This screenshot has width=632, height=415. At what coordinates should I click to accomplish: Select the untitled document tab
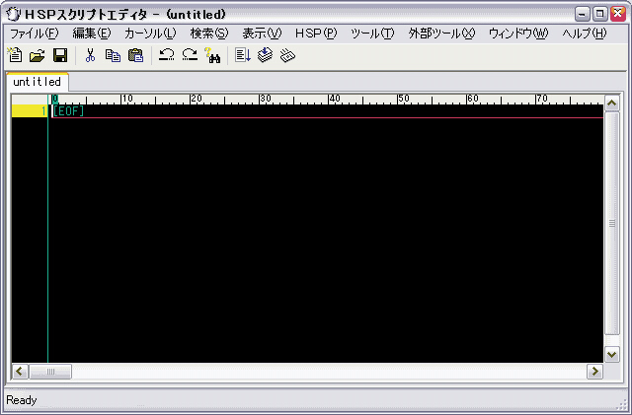37,82
